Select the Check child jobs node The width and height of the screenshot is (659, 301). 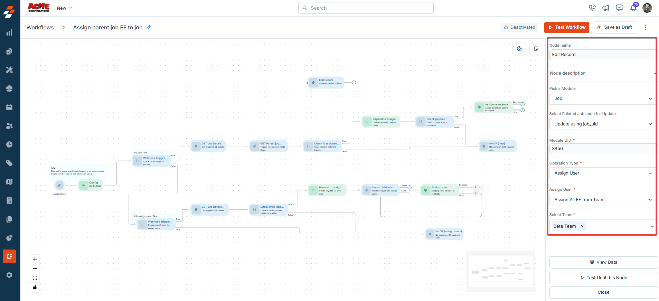coord(269,209)
